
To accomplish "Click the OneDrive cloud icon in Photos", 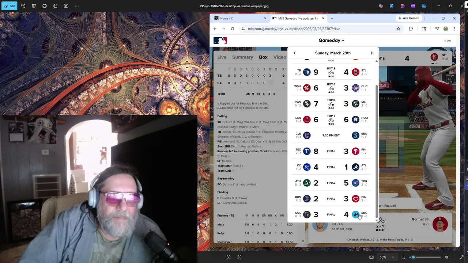I will tap(424, 6).
